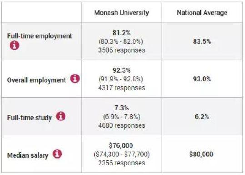245x175 pixels.
Task: Select the Monash University column header
Action: [121, 13]
